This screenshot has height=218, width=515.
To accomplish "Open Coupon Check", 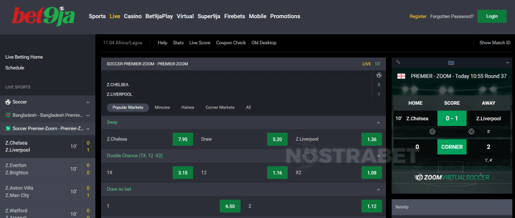I will point(231,42).
